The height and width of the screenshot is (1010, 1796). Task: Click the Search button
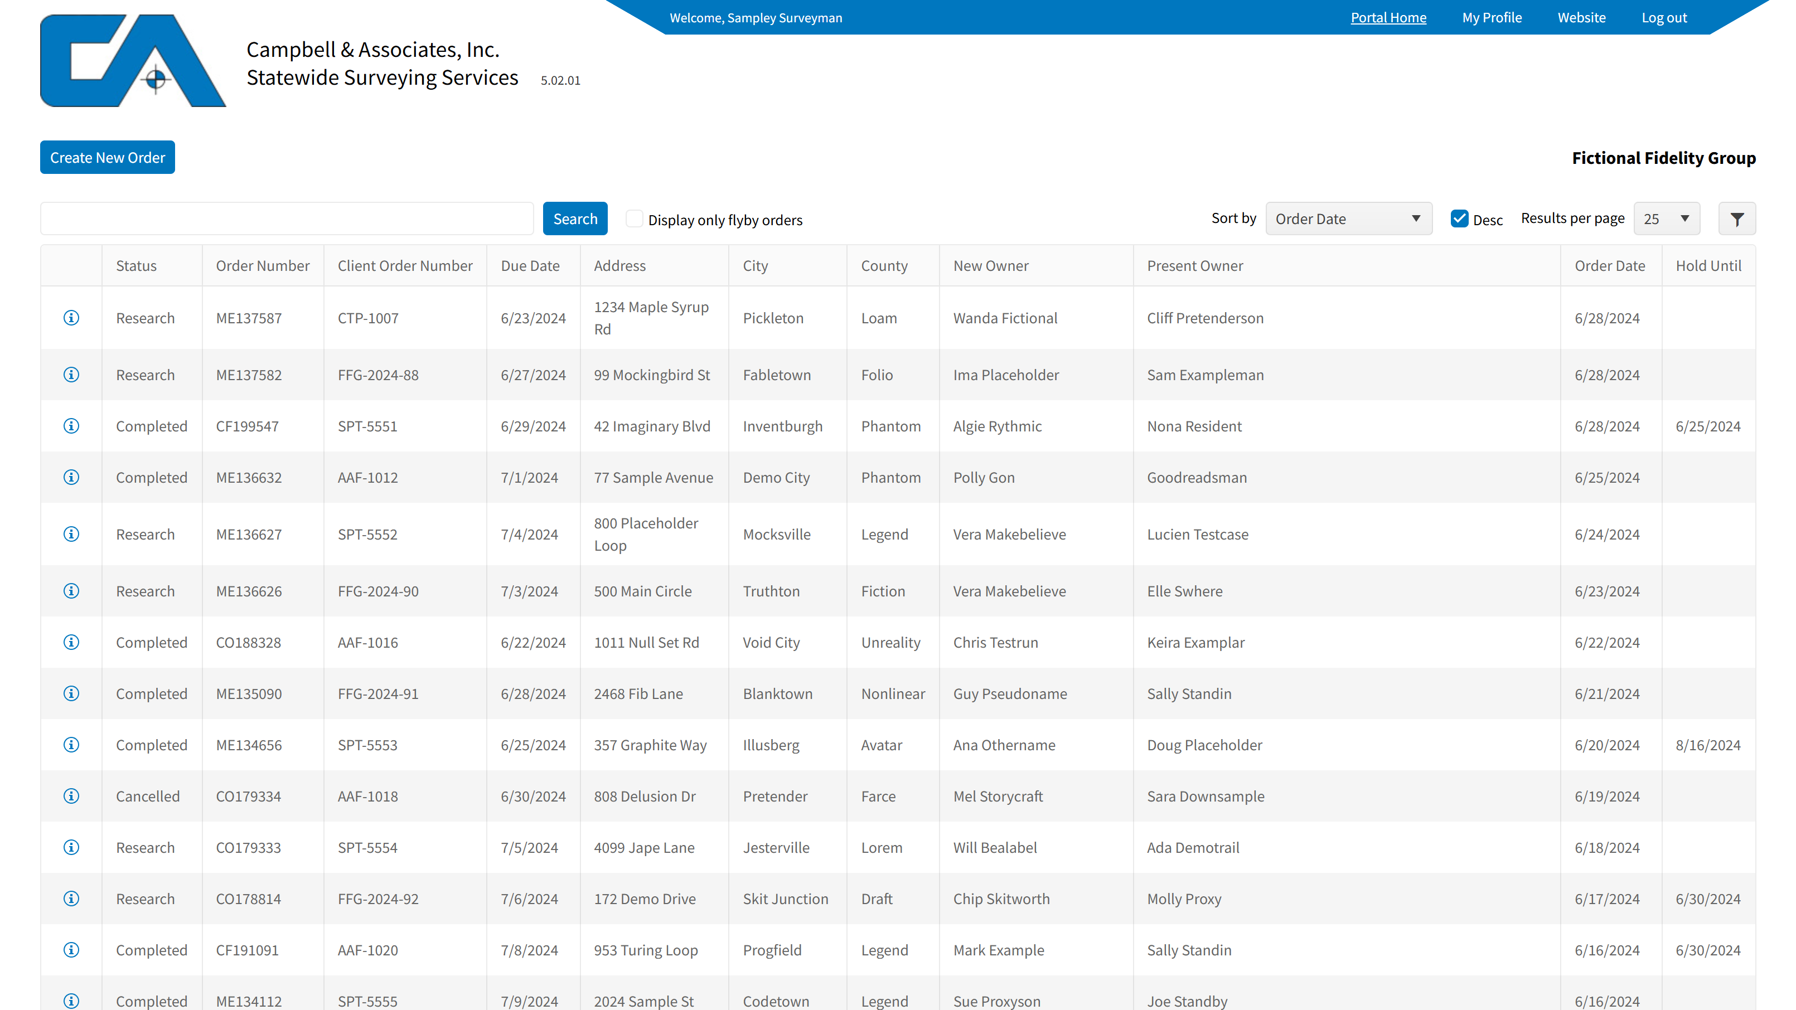pos(574,218)
